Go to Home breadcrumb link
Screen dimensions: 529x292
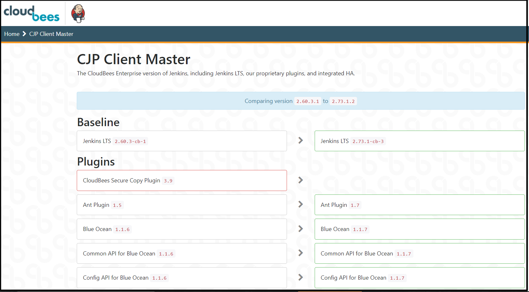tap(12, 34)
